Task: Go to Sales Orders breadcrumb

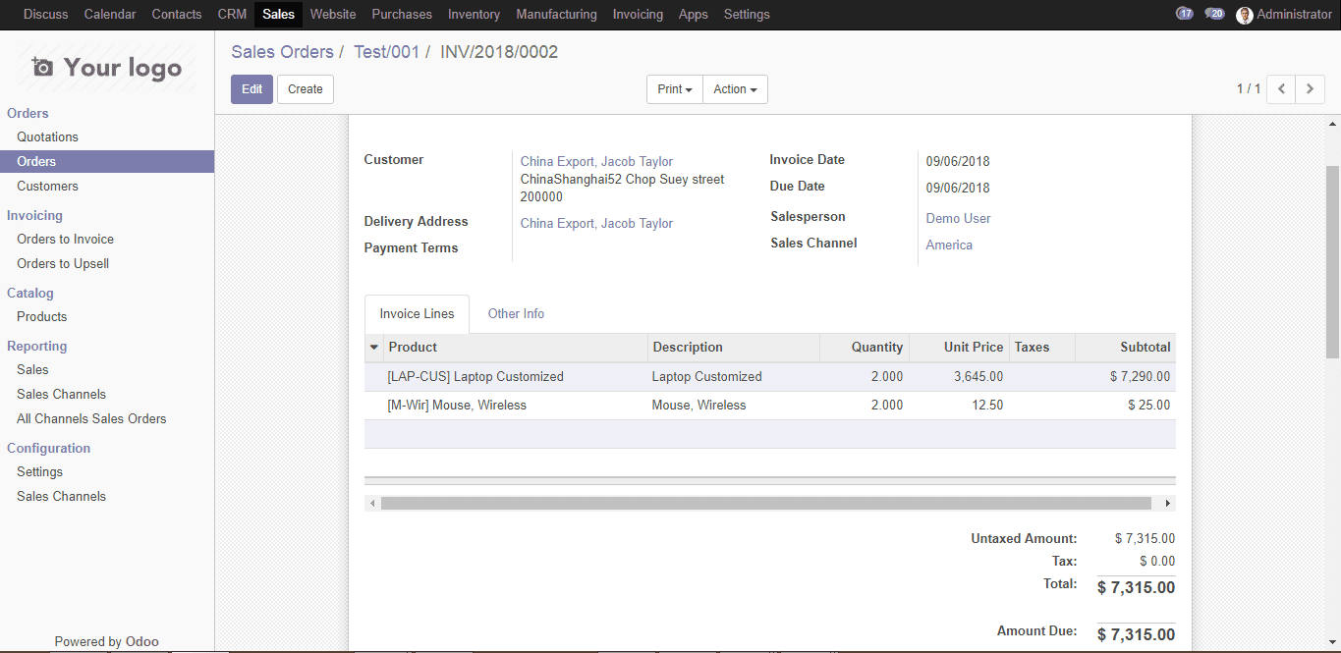Action: 282,52
